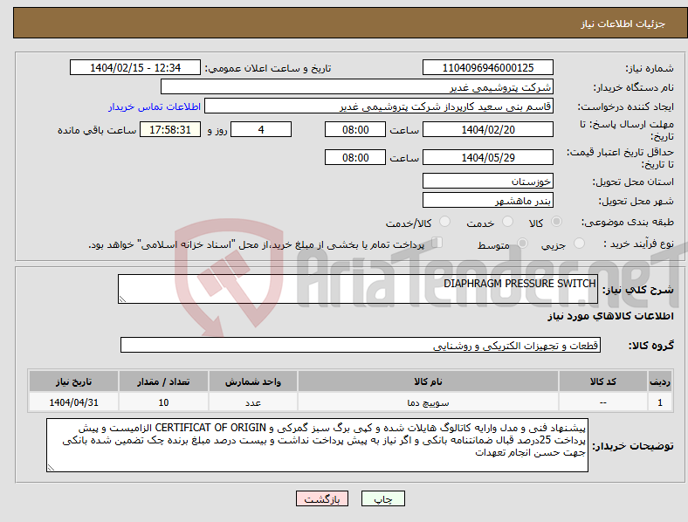The height and width of the screenshot is (522, 688).
Task: Click the price validity date 1404/05/29
Action: click(487, 157)
